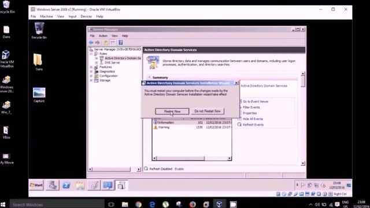Open Task View on host taskbar

pyautogui.click(x=111, y=204)
